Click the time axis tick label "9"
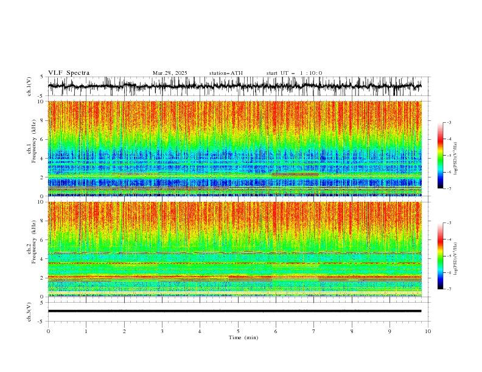The height and width of the screenshot is (372, 482). 389,331
